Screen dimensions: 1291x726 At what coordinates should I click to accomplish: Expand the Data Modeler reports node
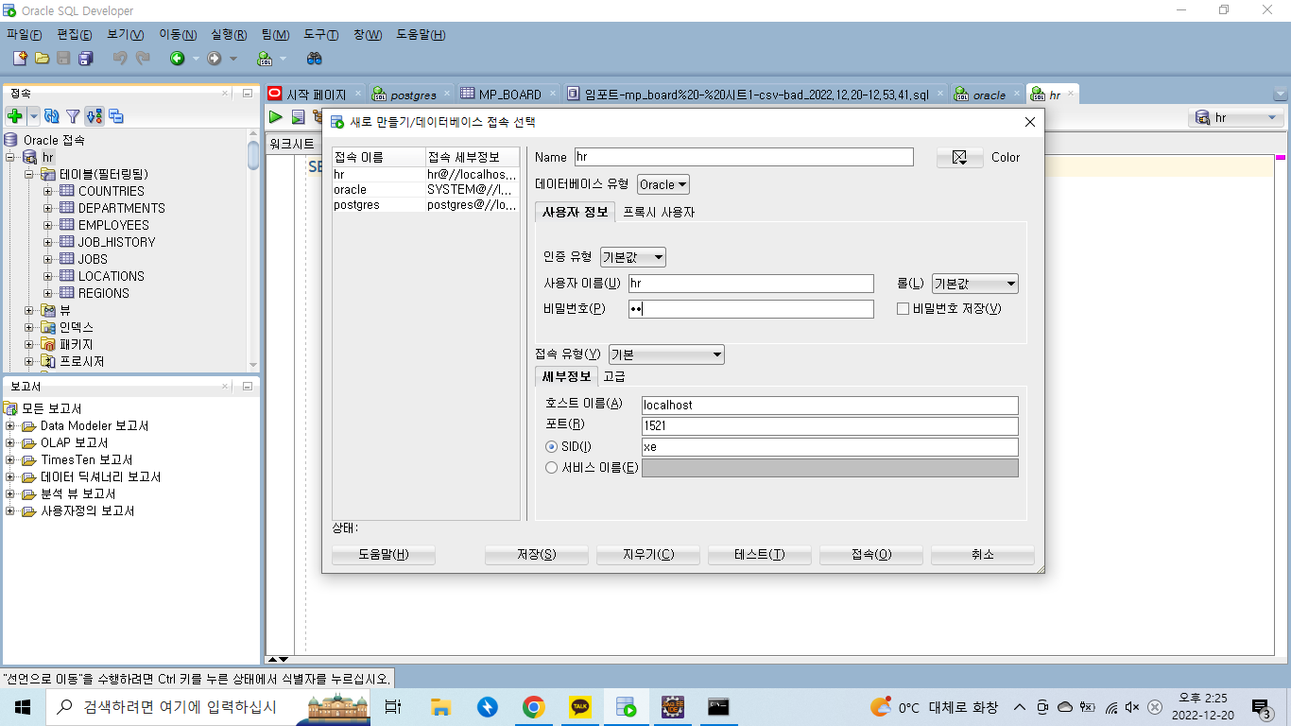tap(10, 426)
